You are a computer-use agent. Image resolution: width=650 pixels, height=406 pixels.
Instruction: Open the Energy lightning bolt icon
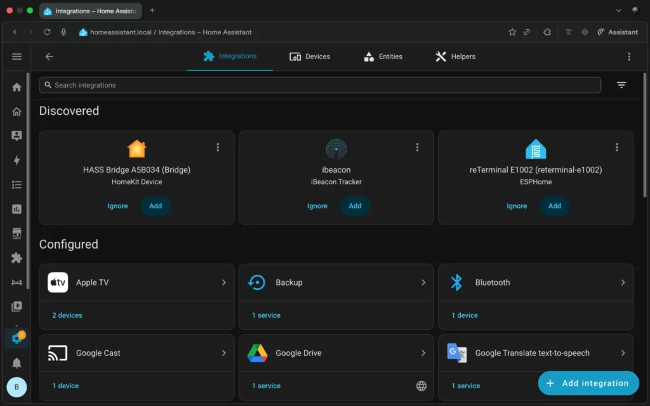tap(17, 160)
